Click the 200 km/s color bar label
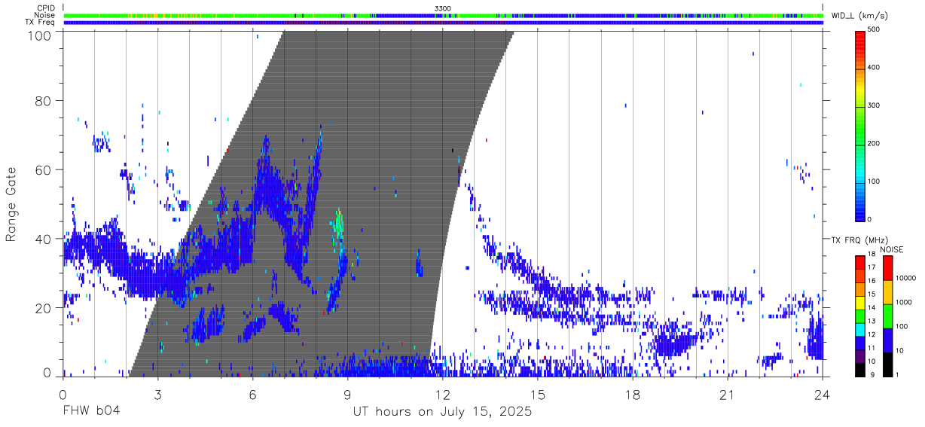This screenshot has height=427, width=925. click(875, 143)
